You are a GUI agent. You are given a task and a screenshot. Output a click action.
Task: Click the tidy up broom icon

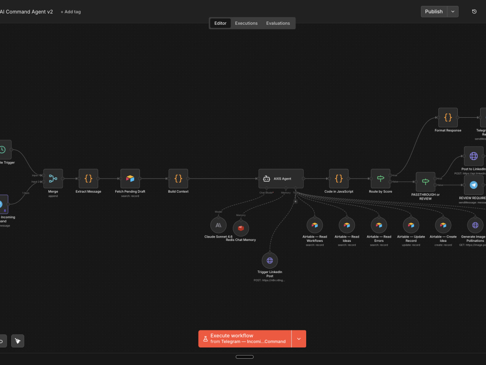pyautogui.click(x=17, y=341)
